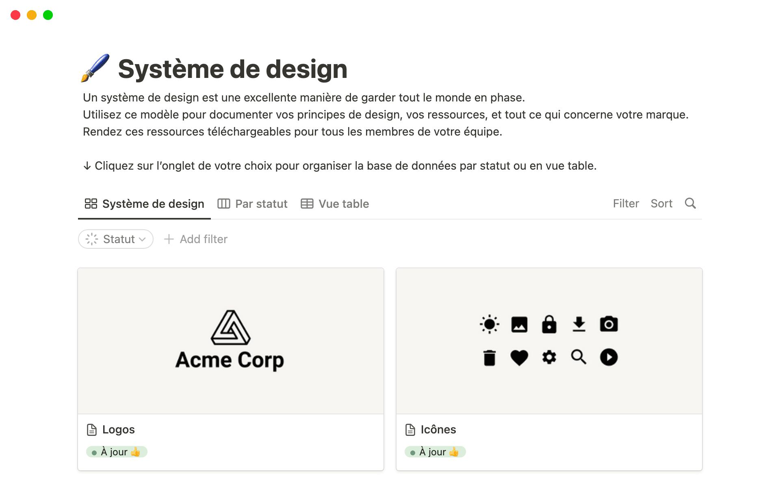Open the Sort options
The image size is (780, 487).
click(661, 203)
